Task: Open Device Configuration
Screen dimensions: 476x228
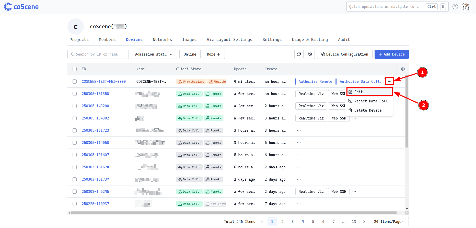Action: [x=345, y=54]
